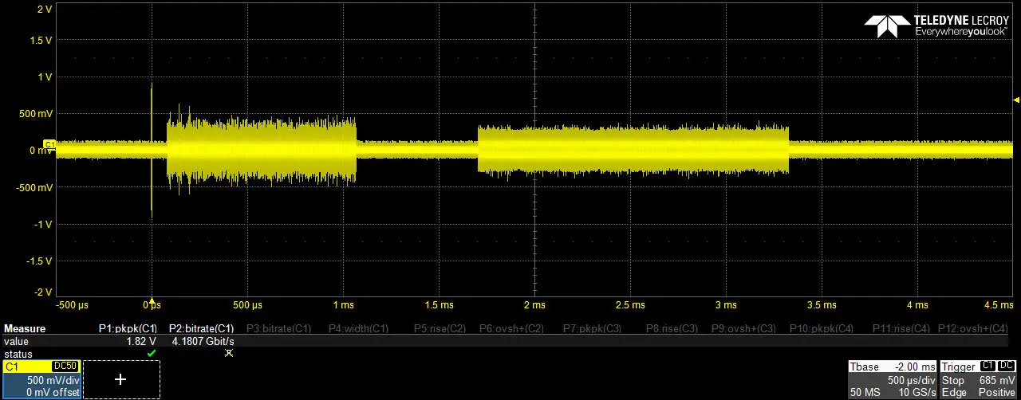Open the Tbase timebase descriptor box
Screen dimensions: 1021x400
892,379
